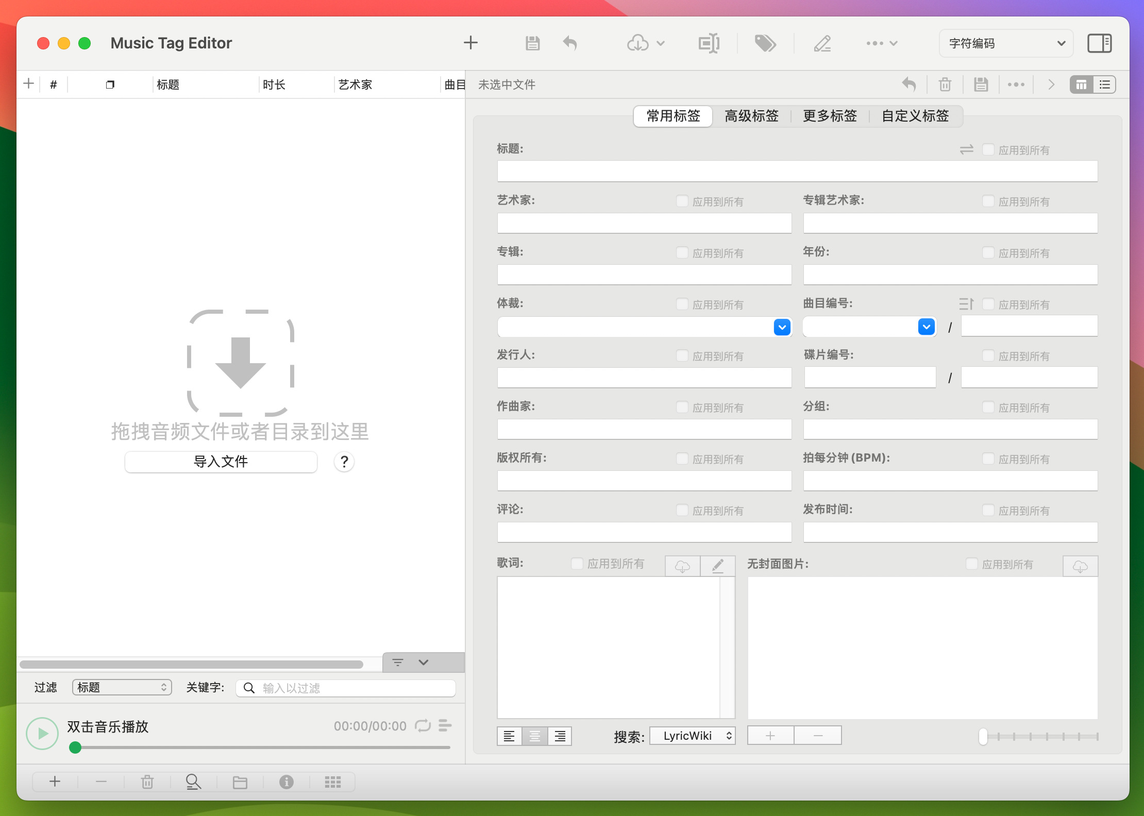Open the cloud download tag menu
This screenshot has width=1144, height=816.
pyautogui.click(x=646, y=43)
